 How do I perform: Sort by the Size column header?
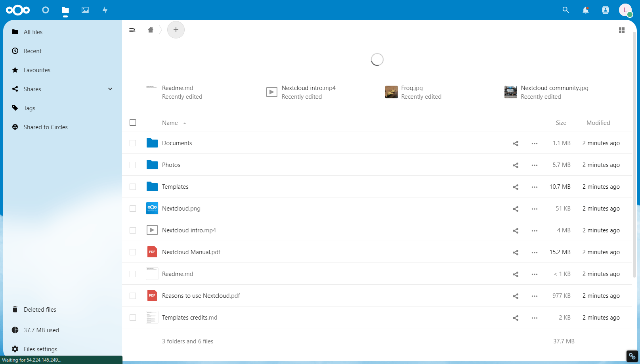561,123
